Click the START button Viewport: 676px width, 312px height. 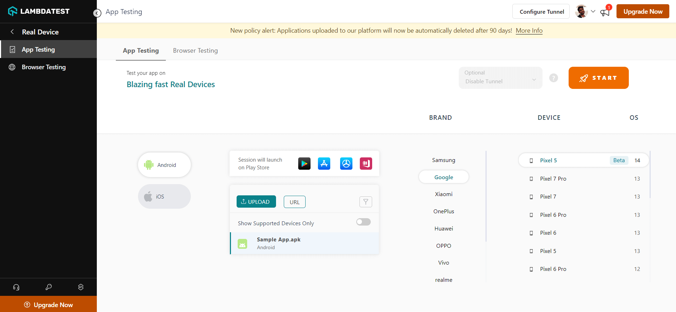click(599, 78)
